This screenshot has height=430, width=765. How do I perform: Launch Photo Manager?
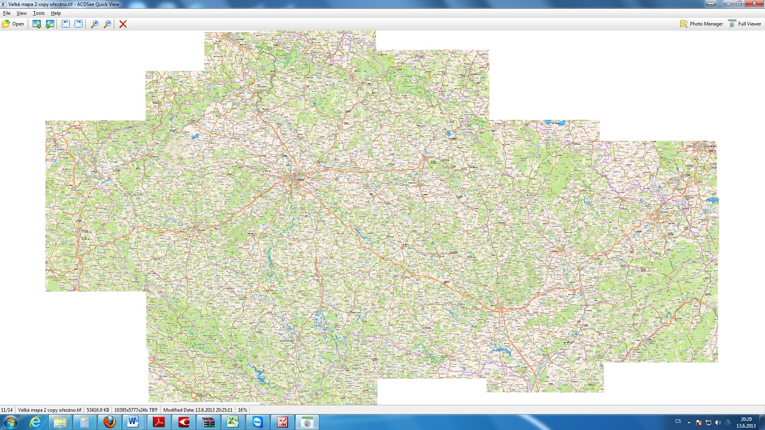pyautogui.click(x=701, y=24)
